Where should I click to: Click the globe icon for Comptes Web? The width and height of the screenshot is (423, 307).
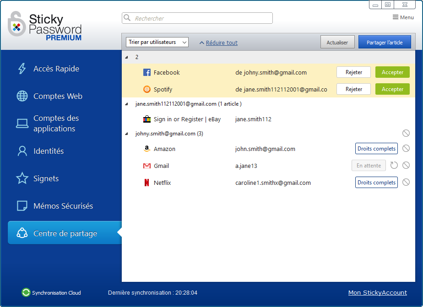point(22,96)
